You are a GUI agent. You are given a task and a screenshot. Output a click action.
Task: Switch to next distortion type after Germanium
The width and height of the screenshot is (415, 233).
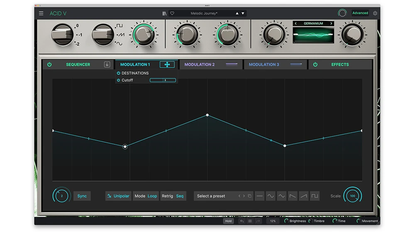[x=331, y=24]
